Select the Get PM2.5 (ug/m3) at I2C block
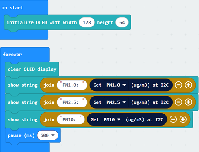The width and height of the screenshot is (199, 152). (131, 102)
